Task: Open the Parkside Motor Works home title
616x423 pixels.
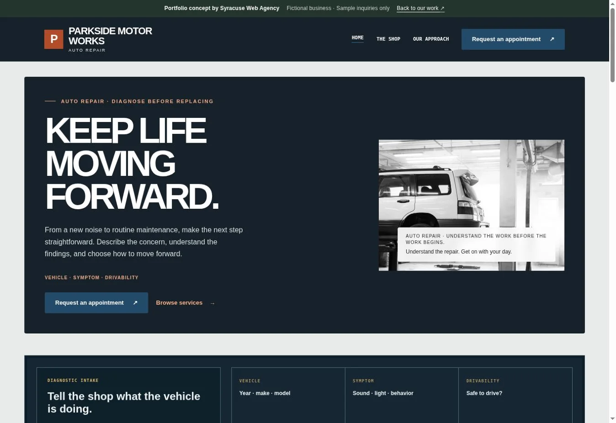Action: pos(110,36)
